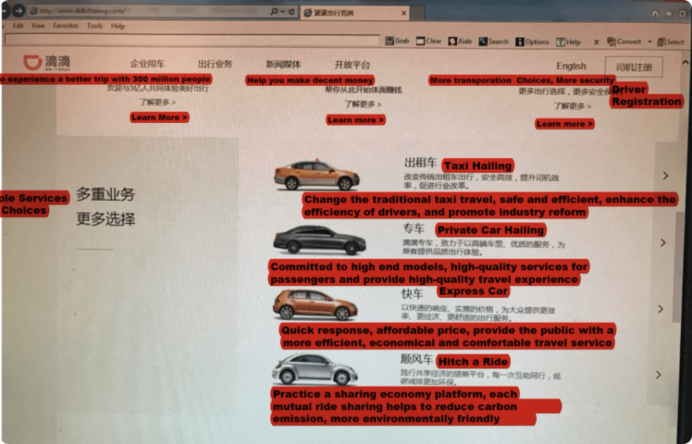This screenshot has height=444, width=692.
Task: Click the 多重业务 heading text
Action: 105,194
